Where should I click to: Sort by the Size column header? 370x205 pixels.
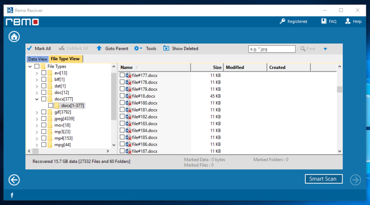coord(207,67)
